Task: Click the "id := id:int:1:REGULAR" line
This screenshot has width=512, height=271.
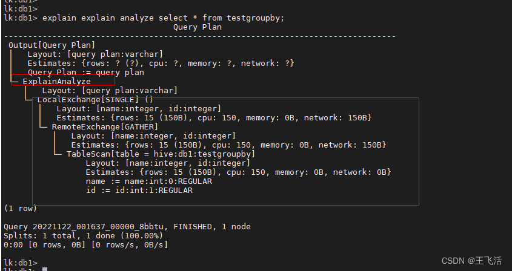Action: [x=139, y=190]
